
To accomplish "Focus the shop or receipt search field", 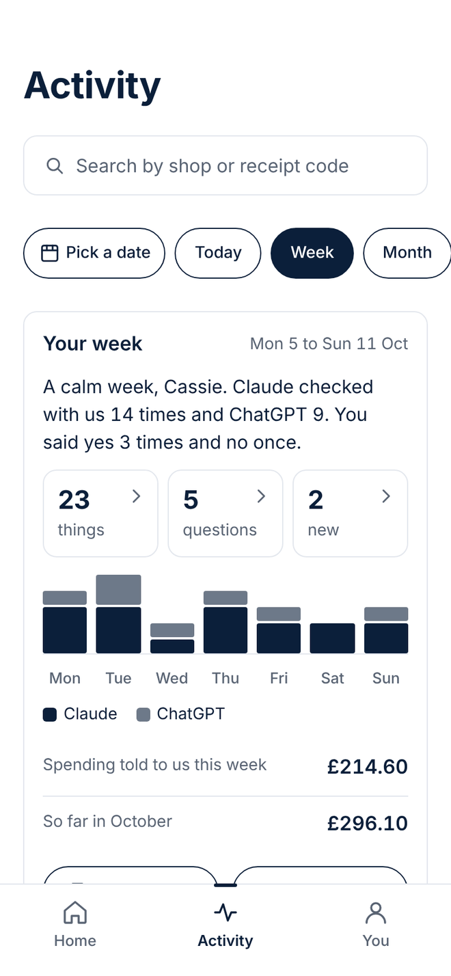I will (x=225, y=165).
